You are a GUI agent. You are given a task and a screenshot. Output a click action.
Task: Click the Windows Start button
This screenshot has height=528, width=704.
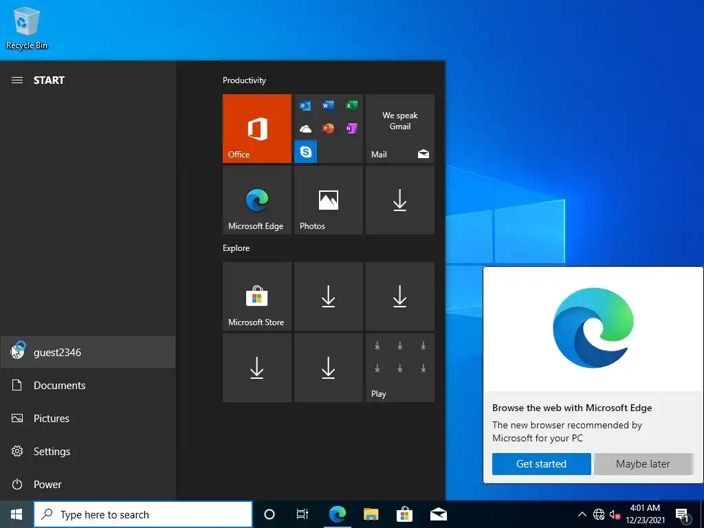coord(16,514)
